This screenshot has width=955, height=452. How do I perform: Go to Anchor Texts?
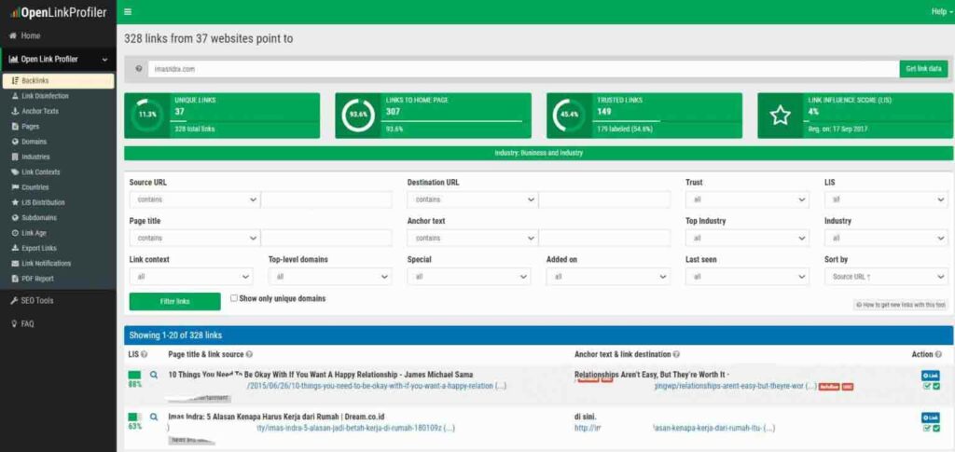coord(40,111)
